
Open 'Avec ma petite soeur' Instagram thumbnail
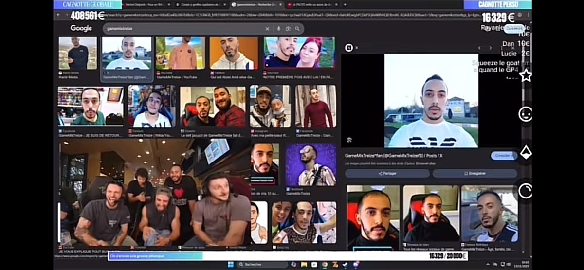(x=270, y=107)
